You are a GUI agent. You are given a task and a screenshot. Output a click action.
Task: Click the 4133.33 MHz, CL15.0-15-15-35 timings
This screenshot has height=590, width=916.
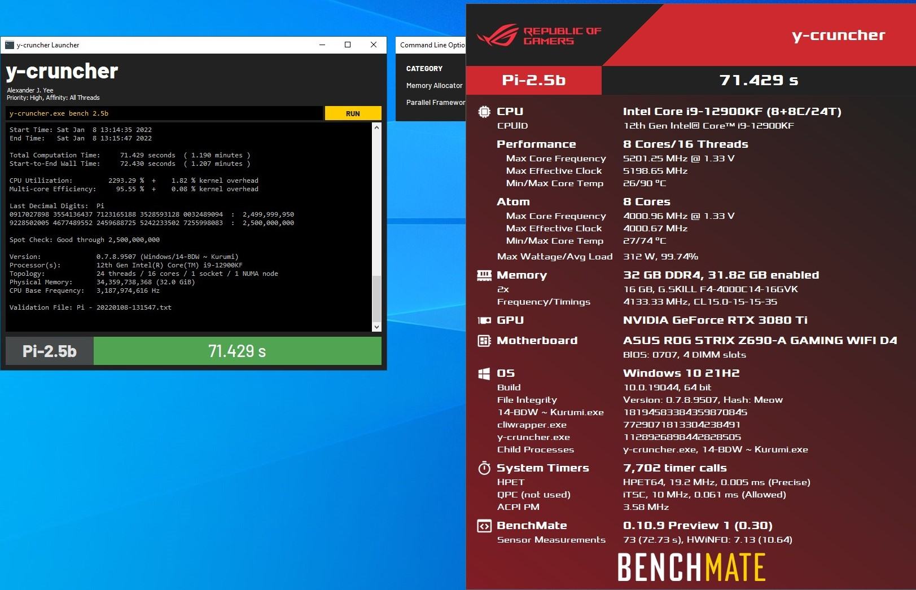[x=700, y=302]
